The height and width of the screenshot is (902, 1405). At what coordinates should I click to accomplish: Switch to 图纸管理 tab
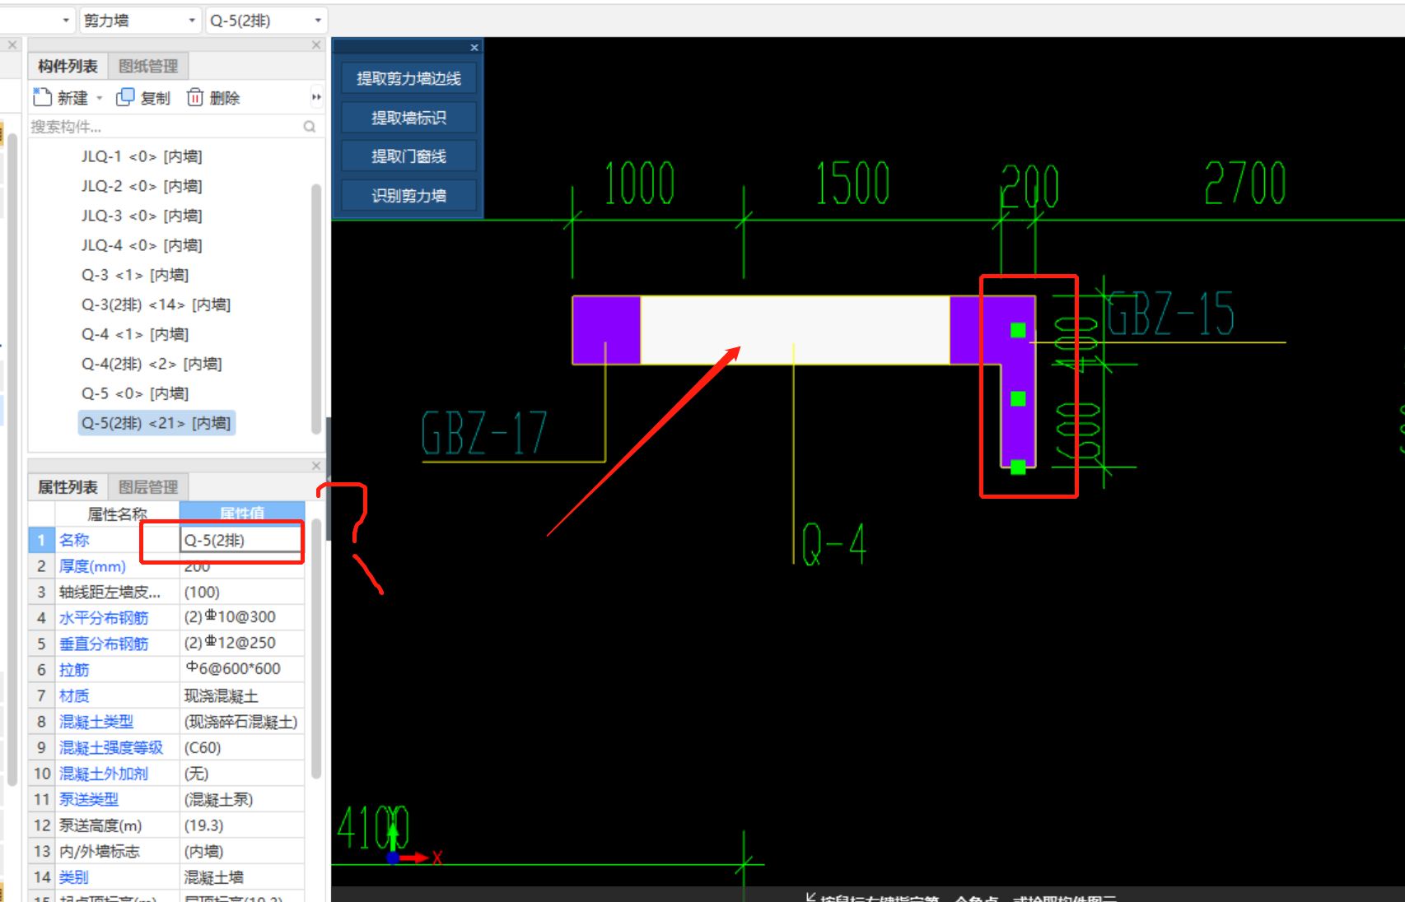tap(148, 66)
